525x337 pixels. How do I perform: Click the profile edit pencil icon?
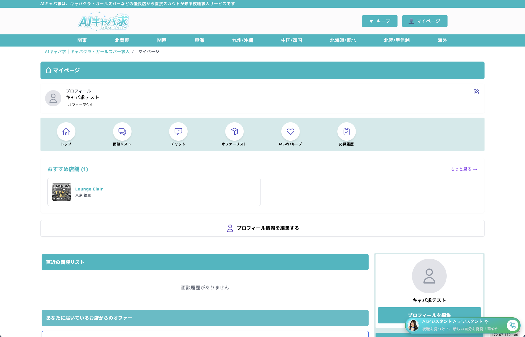[476, 92]
